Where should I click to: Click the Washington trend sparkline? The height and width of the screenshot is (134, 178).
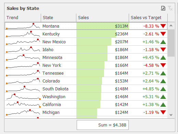pos(23,97)
